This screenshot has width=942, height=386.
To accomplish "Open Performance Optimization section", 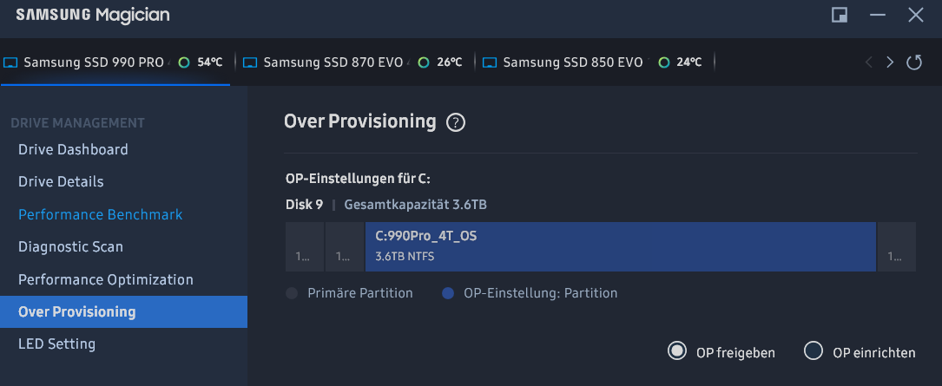I will click(106, 279).
